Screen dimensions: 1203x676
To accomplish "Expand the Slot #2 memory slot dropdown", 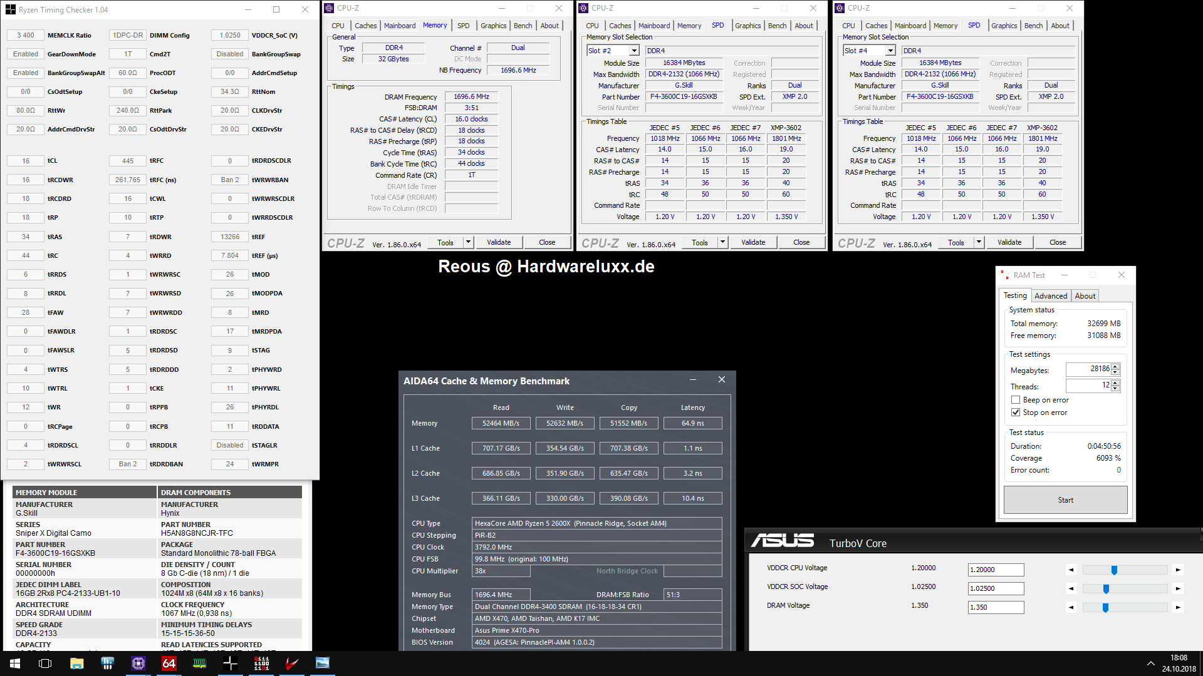I will coord(634,51).
